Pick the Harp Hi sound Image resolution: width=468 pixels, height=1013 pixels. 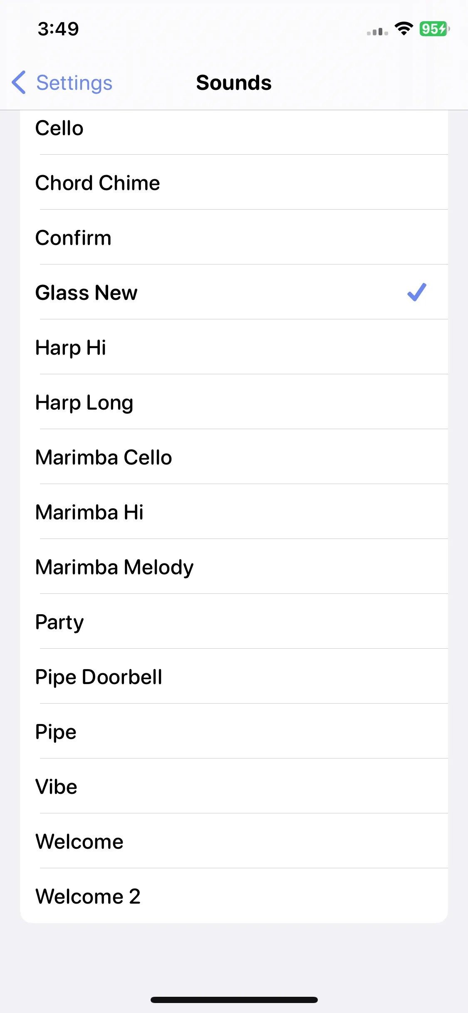coord(234,347)
